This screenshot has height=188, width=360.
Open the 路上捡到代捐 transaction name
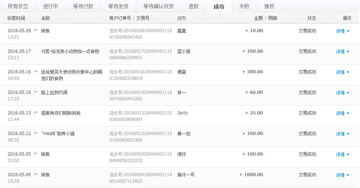pos(54,93)
